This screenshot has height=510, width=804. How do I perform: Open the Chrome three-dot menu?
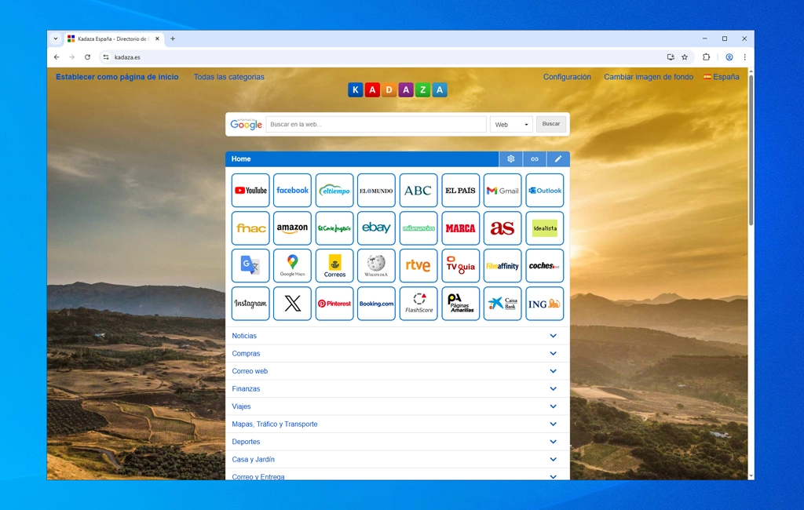pyautogui.click(x=744, y=57)
